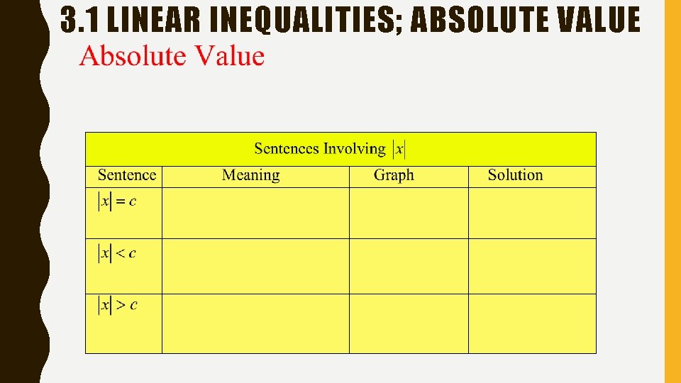
Task: Select the red 'Absolute Value' subtitle
Action: point(172,55)
